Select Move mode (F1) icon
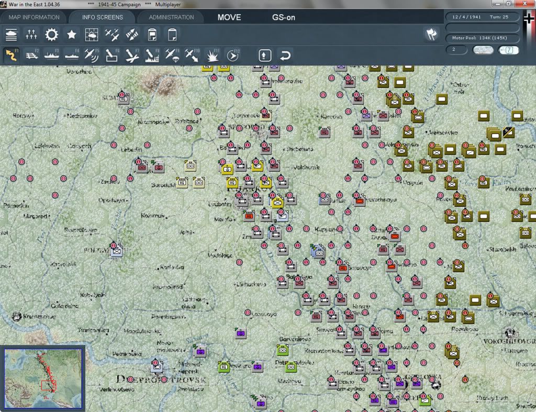This screenshot has height=412, width=536. (x=12, y=55)
